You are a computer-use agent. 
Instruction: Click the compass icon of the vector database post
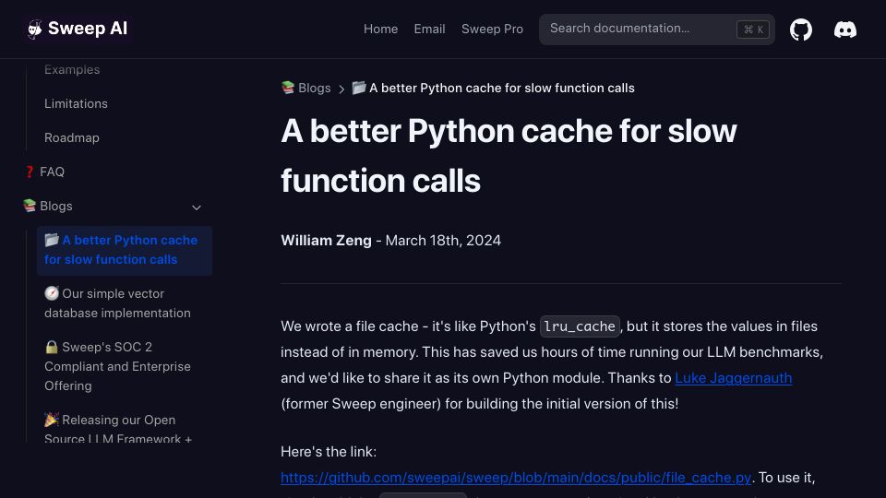(52, 293)
